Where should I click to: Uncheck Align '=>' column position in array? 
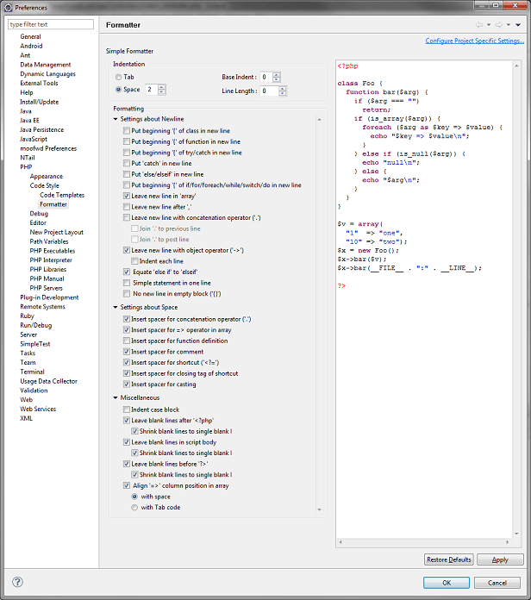tap(127, 485)
